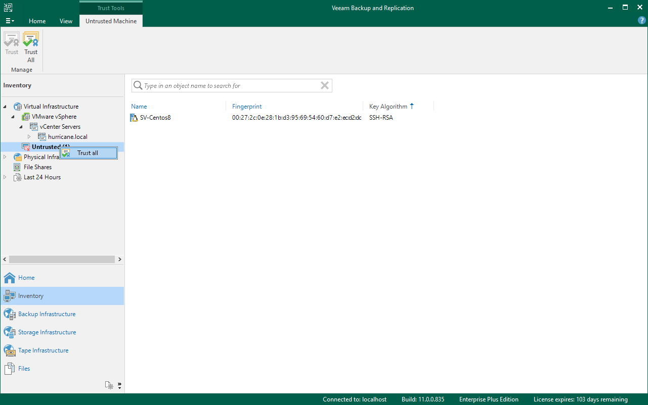The height and width of the screenshot is (405, 648).
Task: Click the Files document icon
Action: [10, 369]
